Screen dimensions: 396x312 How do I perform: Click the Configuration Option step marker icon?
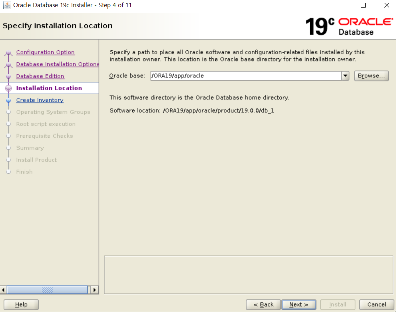8,53
